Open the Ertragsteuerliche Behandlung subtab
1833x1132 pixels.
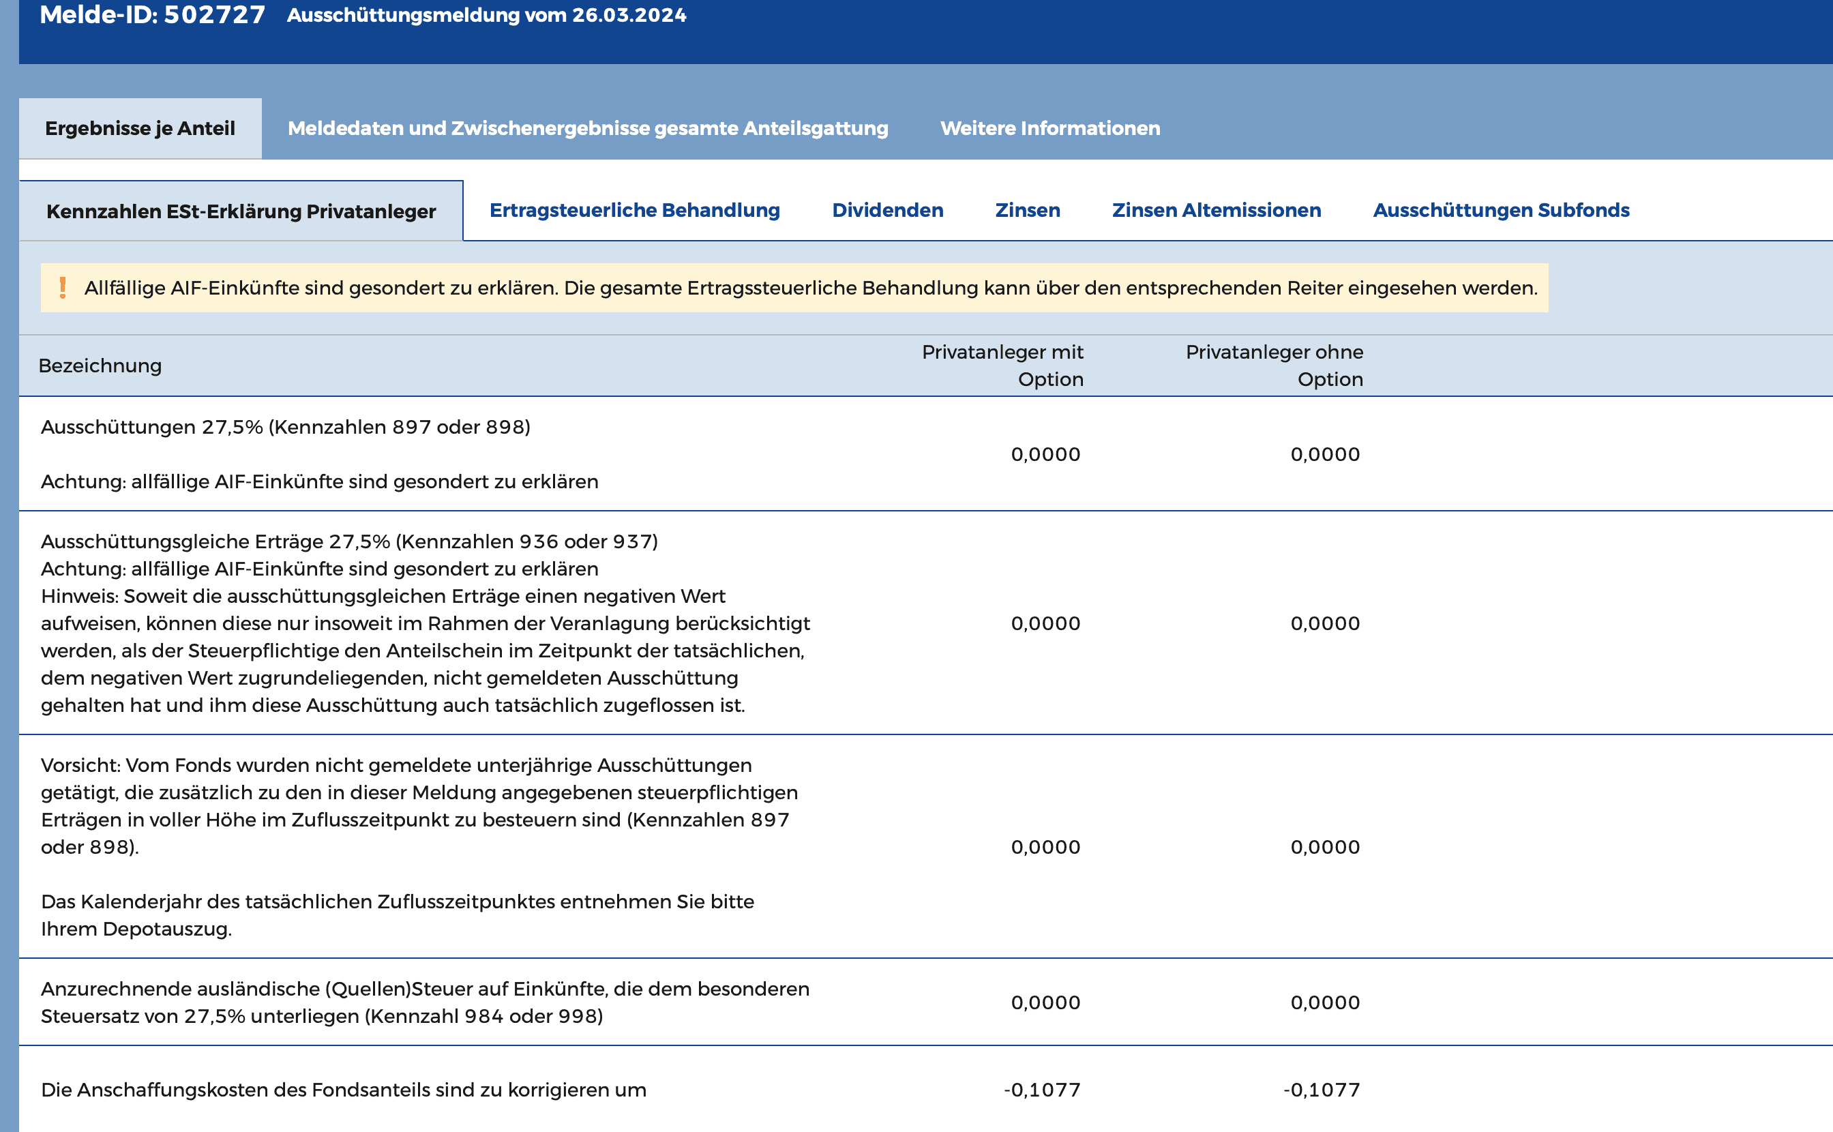coord(634,211)
